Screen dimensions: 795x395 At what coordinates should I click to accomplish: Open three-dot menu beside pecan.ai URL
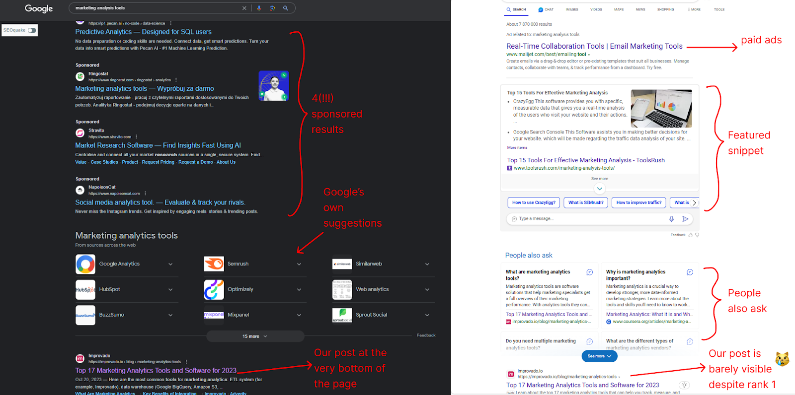pos(170,23)
